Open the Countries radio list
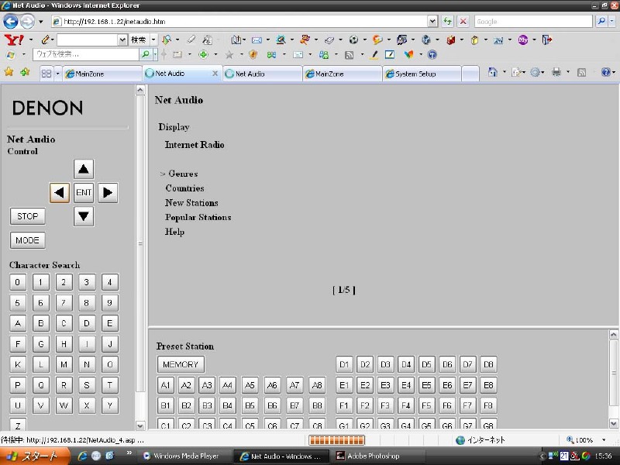Screen dimensions: 620x465 pos(184,188)
